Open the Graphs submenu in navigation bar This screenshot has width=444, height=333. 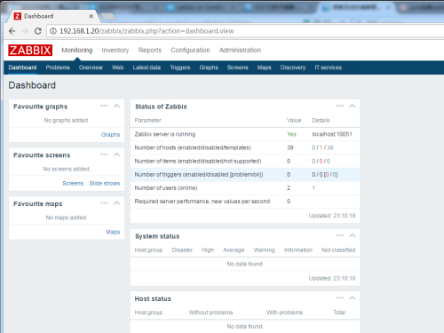[209, 67]
